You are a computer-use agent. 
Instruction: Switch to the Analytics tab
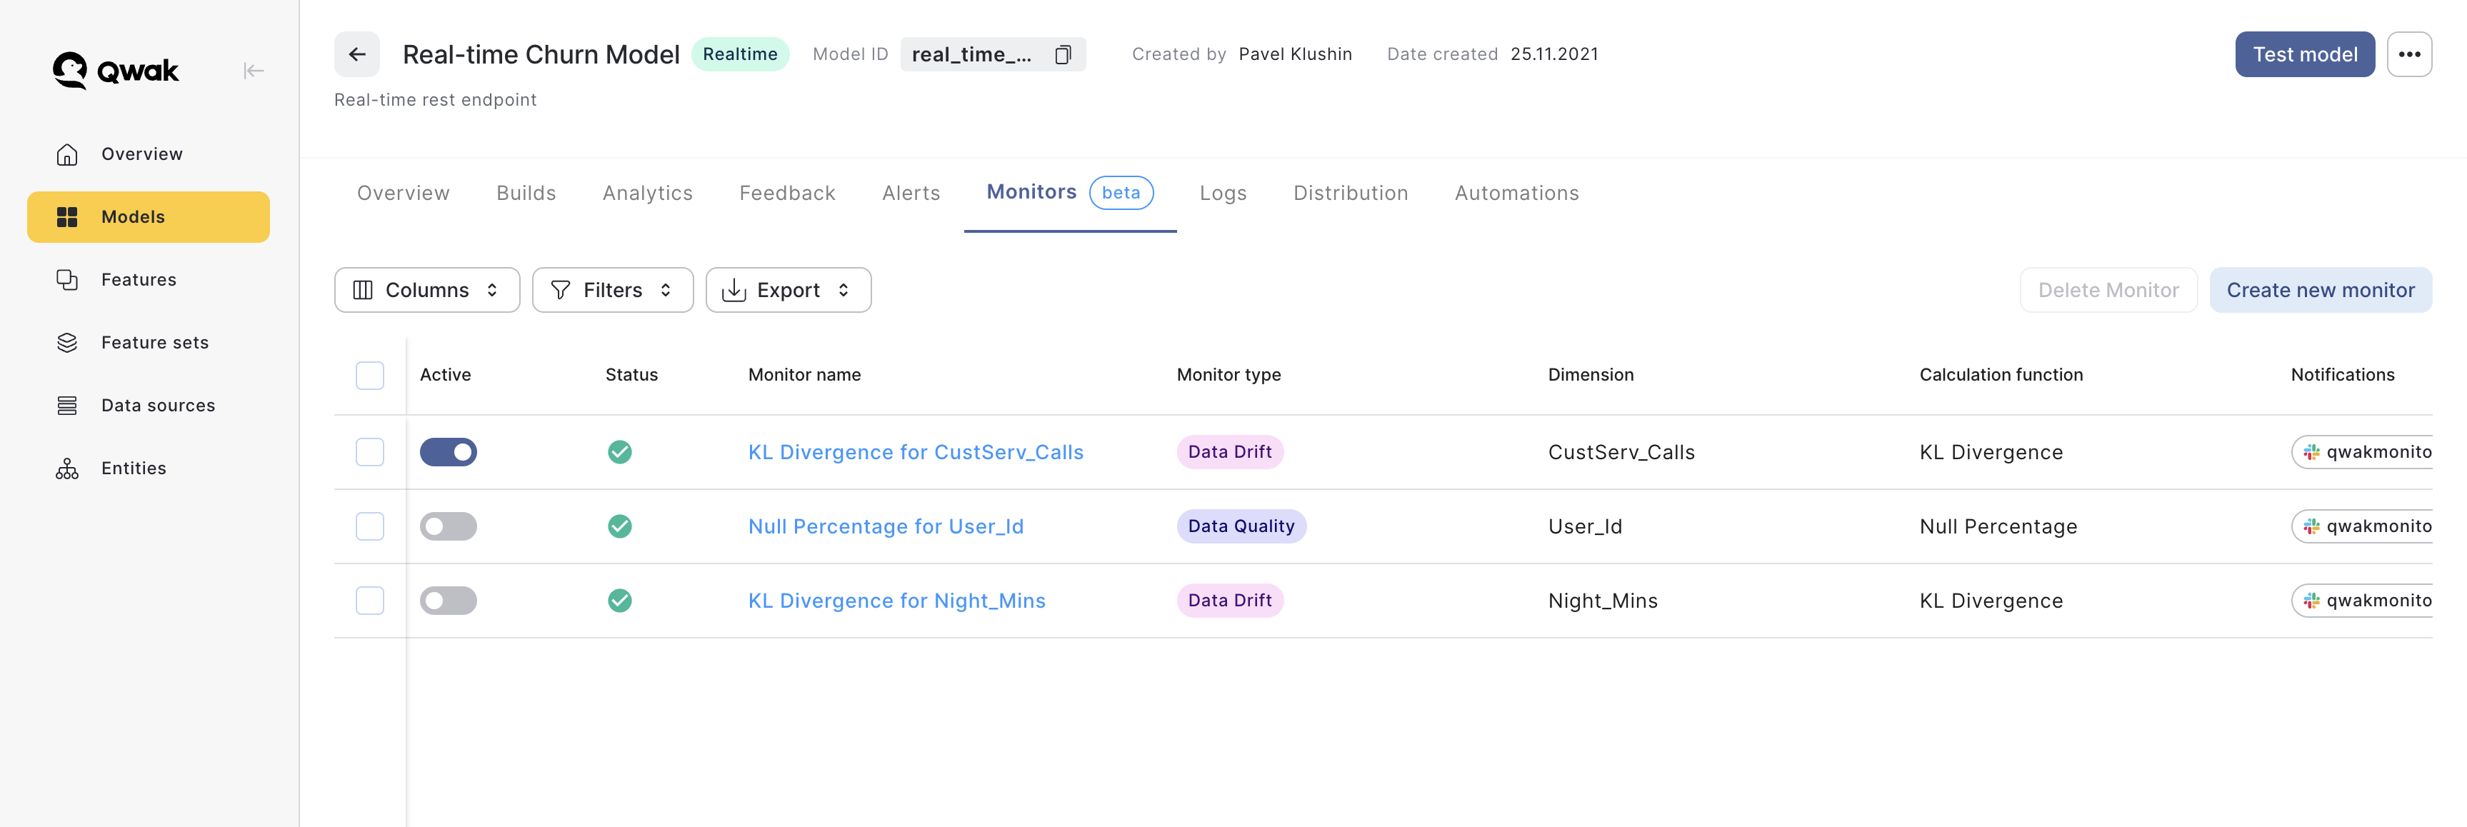[x=647, y=194]
